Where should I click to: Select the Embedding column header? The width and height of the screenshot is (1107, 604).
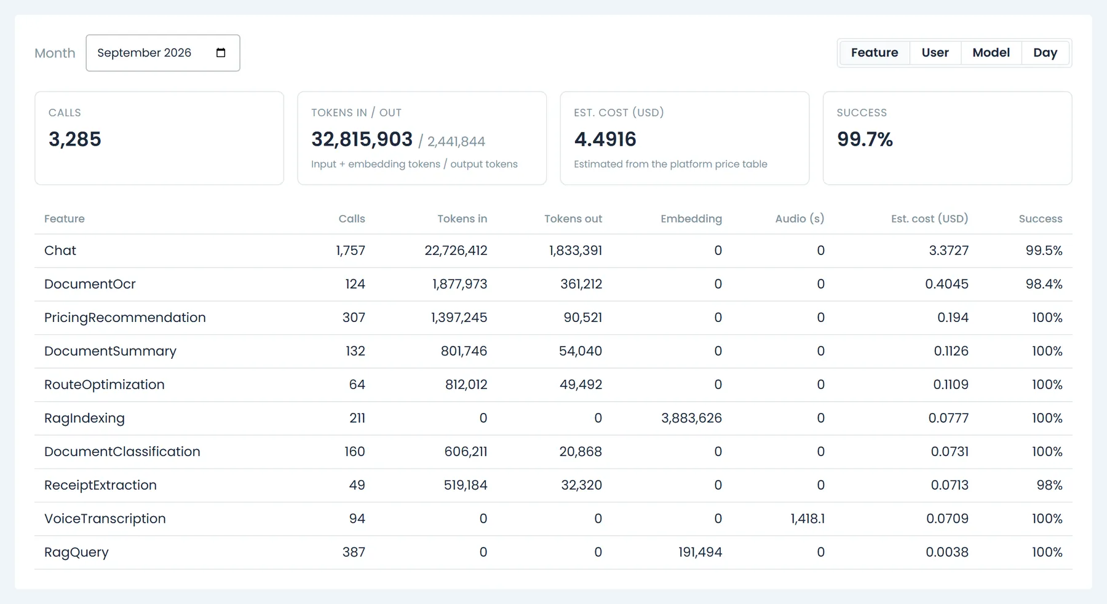[691, 219]
